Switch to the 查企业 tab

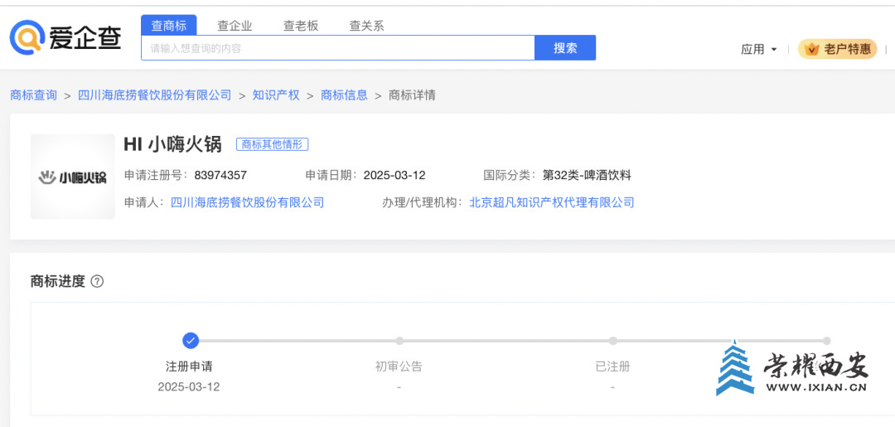(235, 26)
